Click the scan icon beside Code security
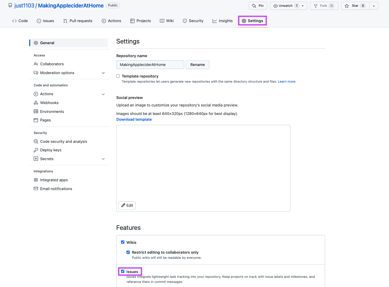The image size is (389, 287). tap(36, 141)
